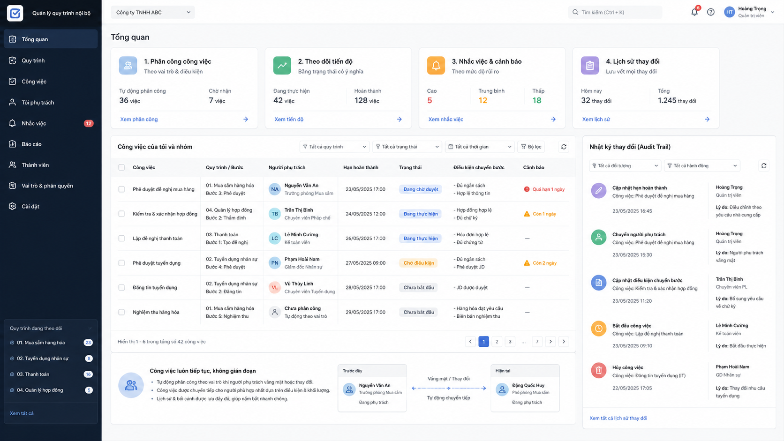
Task: Click the Tìm kiếm search field
Action: pos(615,12)
